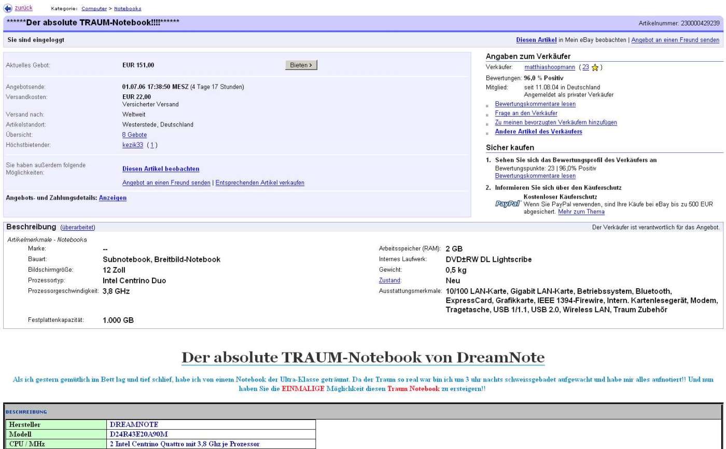Click the item number 230000429239

coord(700,23)
